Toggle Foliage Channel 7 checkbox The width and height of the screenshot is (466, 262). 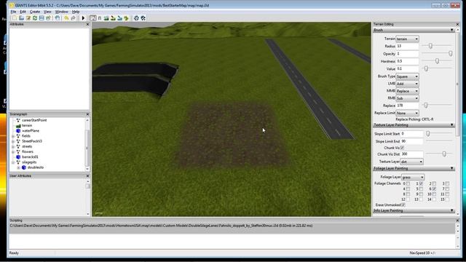(x=447, y=189)
